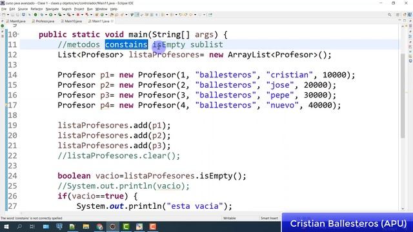Switch to the Profesor.java tab
Image resolution: width=413 pixels, height=232 pixels.
[43, 21]
